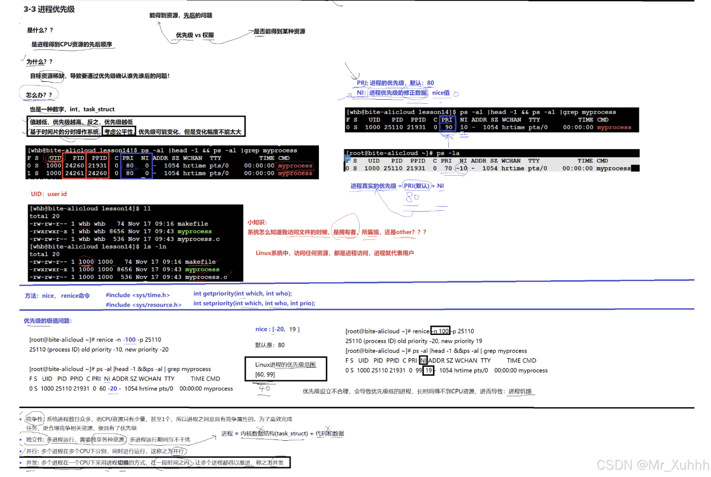Select the PID value 24260 in the terminal

(74, 166)
